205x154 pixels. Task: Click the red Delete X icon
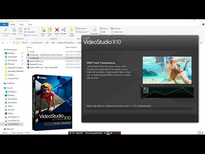57,30
